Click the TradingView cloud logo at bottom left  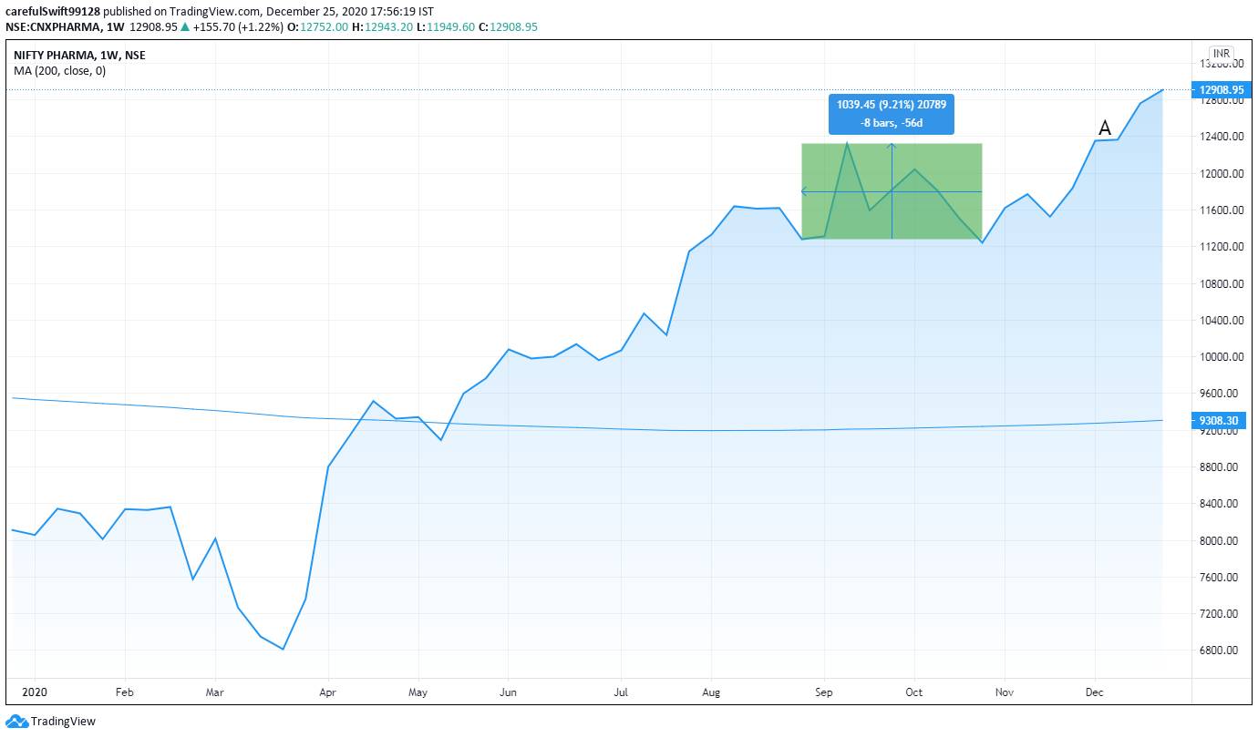point(16,721)
